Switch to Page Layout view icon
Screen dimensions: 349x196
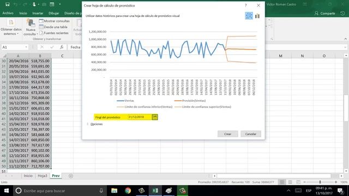click(290, 182)
